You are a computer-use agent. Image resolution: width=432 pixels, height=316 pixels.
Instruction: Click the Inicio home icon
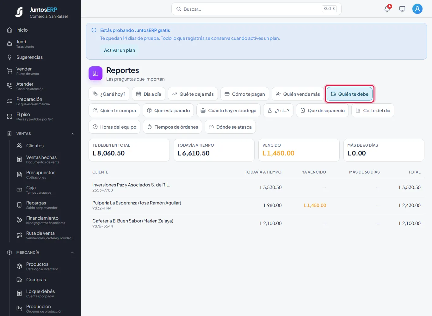(9, 30)
